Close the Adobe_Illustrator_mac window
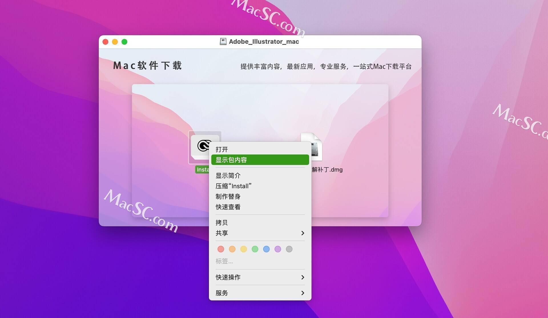 (x=105, y=42)
